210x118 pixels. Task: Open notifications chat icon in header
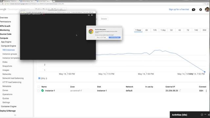pyautogui.click(x=194, y=10)
